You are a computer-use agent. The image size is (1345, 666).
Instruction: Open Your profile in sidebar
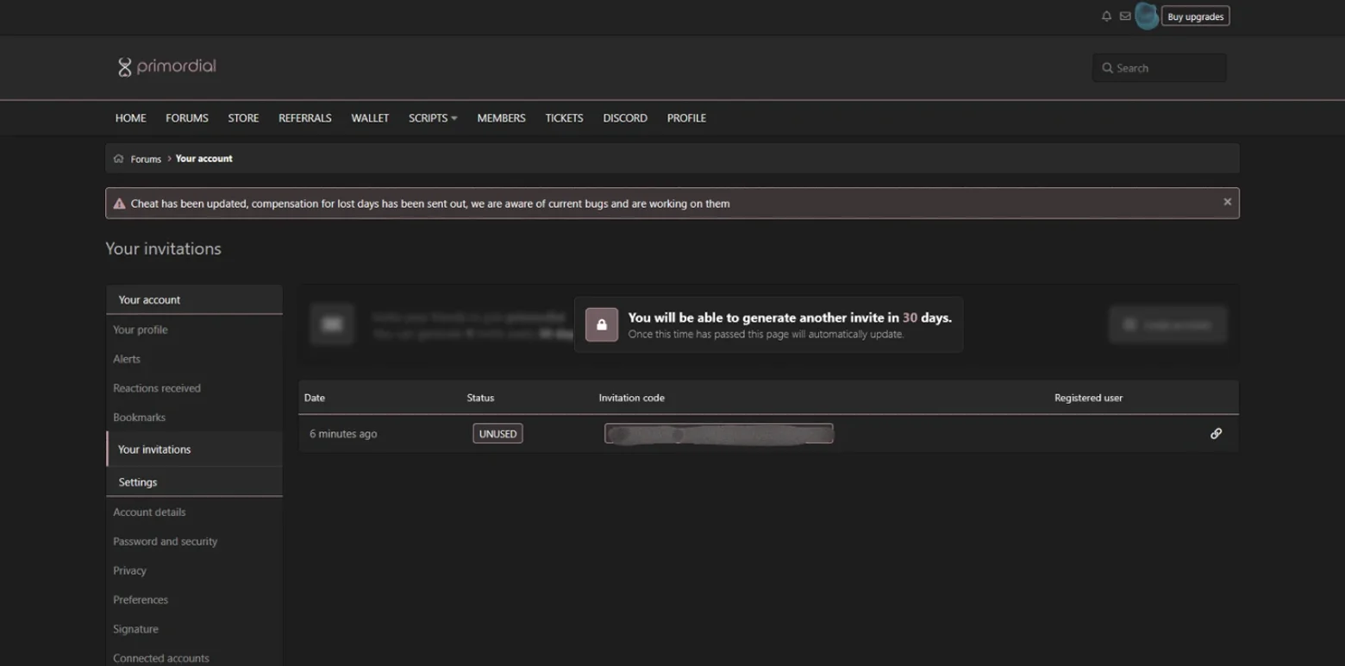coord(194,330)
